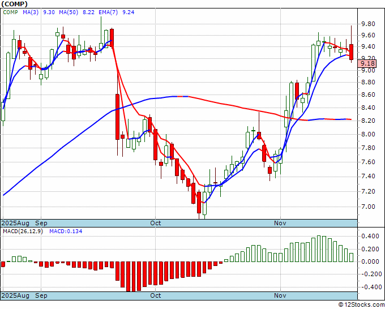Click the 8.60 price axis label

tap(368, 95)
